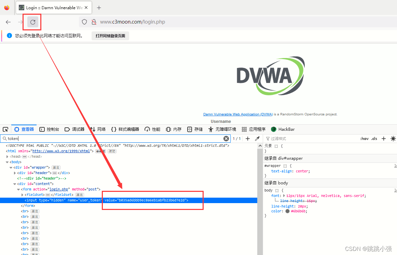Open the 无障碍环境 accessibility tab

coord(222,129)
